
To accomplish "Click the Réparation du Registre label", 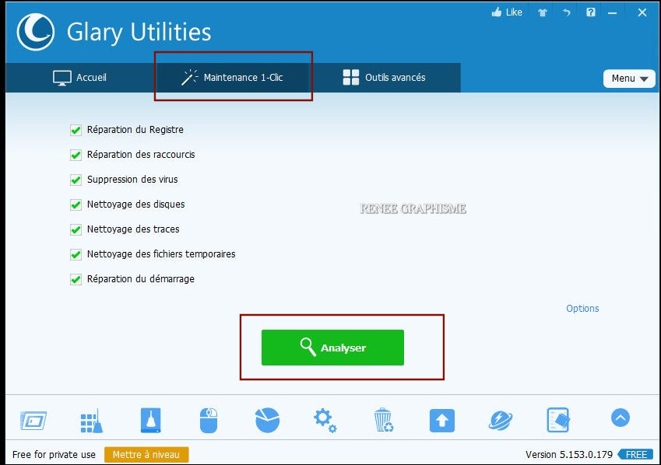I will click(x=135, y=130).
